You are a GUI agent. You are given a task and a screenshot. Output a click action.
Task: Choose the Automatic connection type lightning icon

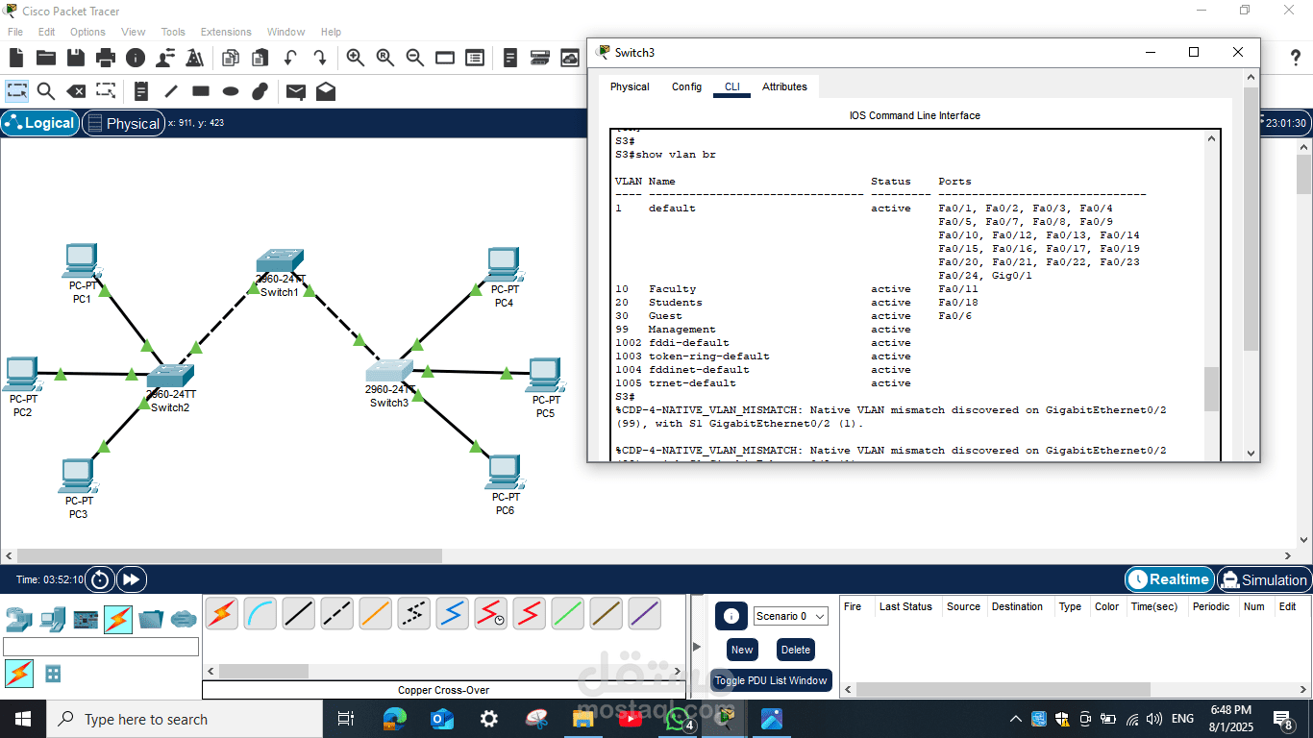coord(222,613)
